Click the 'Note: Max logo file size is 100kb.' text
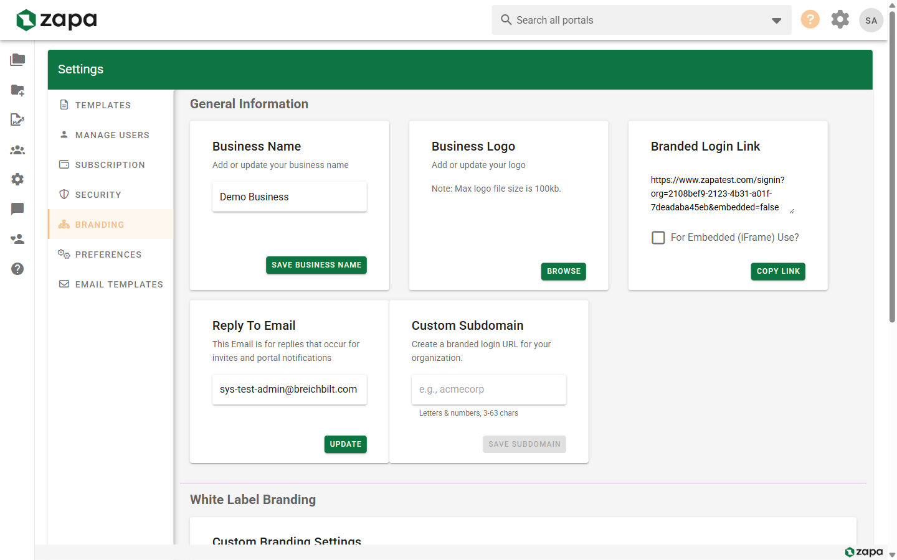This screenshot has width=897, height=560. pos(496,189)
